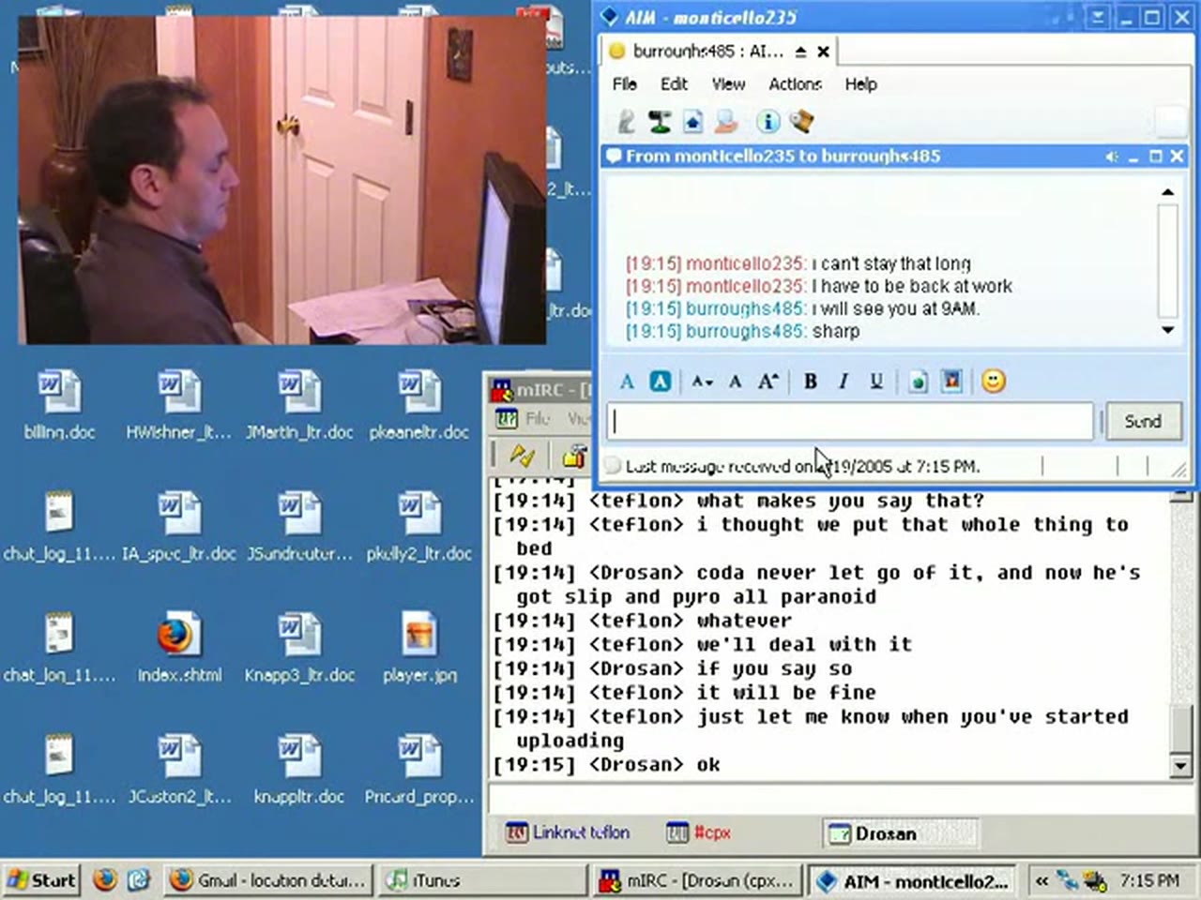Insert a hyperlink in the AIM message

coord(919,381)
